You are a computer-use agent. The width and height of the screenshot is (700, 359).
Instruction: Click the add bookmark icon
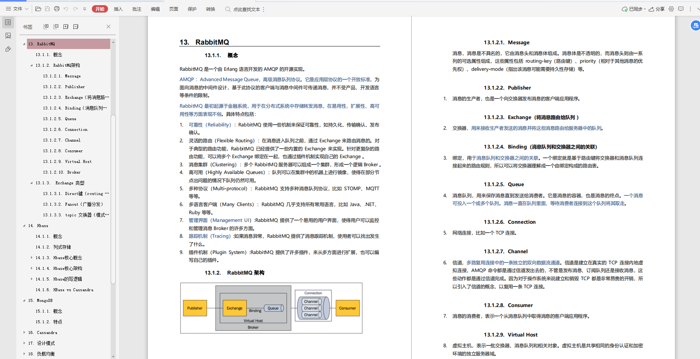click(66, 26)
